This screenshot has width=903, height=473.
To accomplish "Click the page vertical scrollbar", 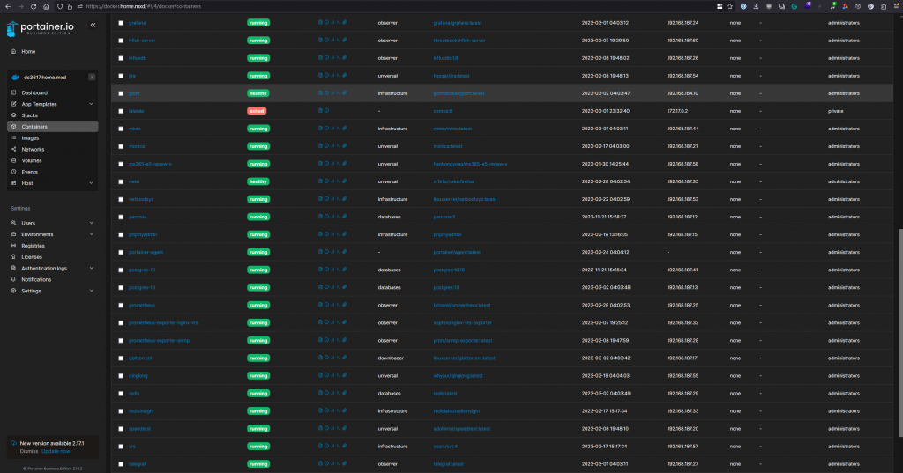I will coord(900,333).
